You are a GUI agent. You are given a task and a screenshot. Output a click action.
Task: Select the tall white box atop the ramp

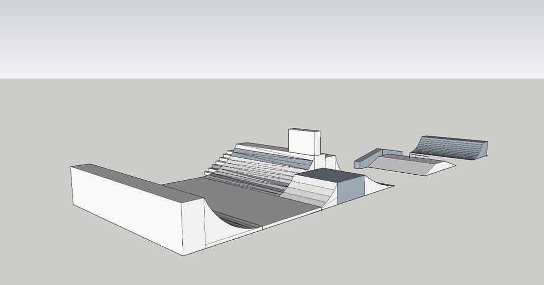(304, 142)
